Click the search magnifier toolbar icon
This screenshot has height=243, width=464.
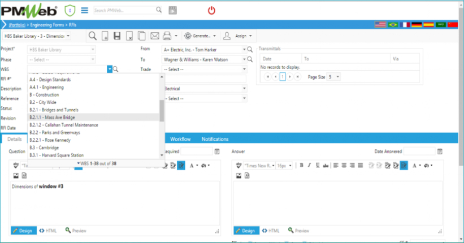click(x=92, y=36)
